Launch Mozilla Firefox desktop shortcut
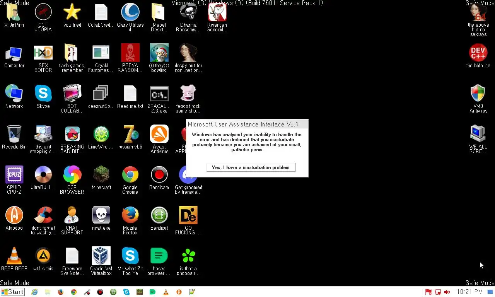Screen dimensions: 495x297 (130, 220)
